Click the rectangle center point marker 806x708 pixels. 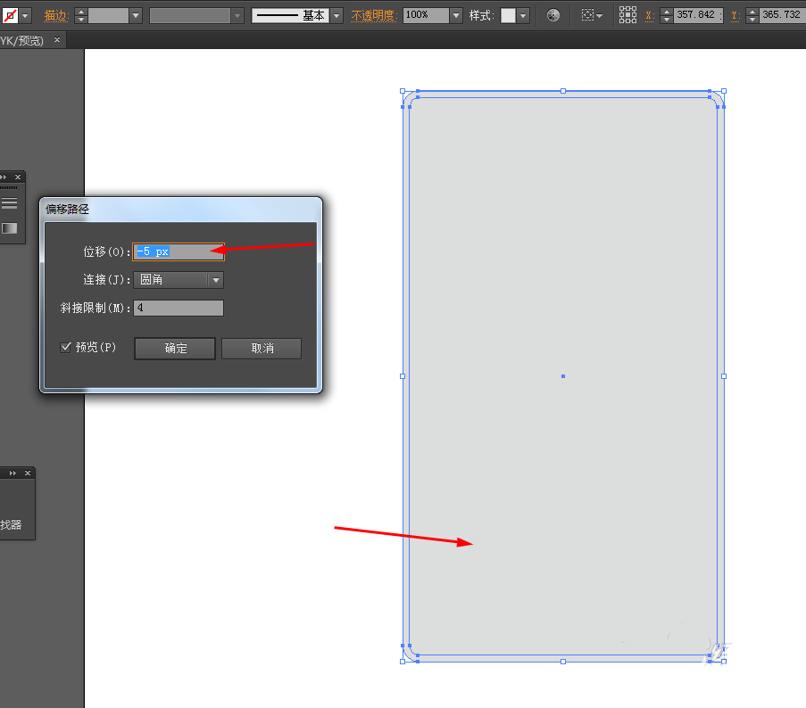click(x=563, y=376)
